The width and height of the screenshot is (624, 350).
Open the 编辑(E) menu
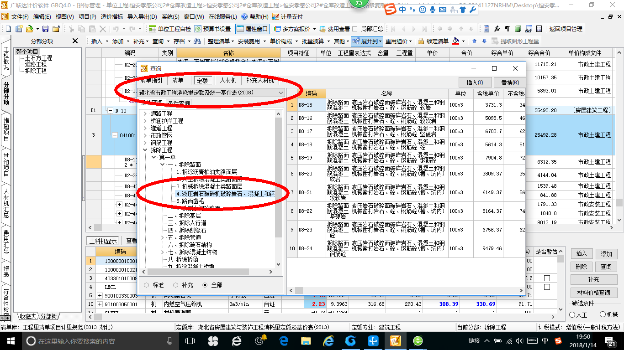[42, 16]
